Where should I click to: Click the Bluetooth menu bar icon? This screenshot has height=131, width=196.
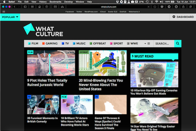[x=152, y=2]
